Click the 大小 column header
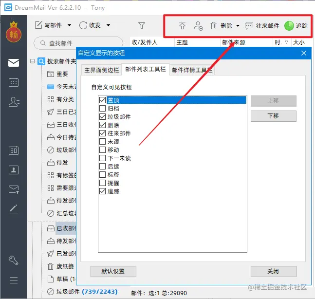The height and width of the screenshot is (299, 315). pyautogui.click(x=301, y=42)
